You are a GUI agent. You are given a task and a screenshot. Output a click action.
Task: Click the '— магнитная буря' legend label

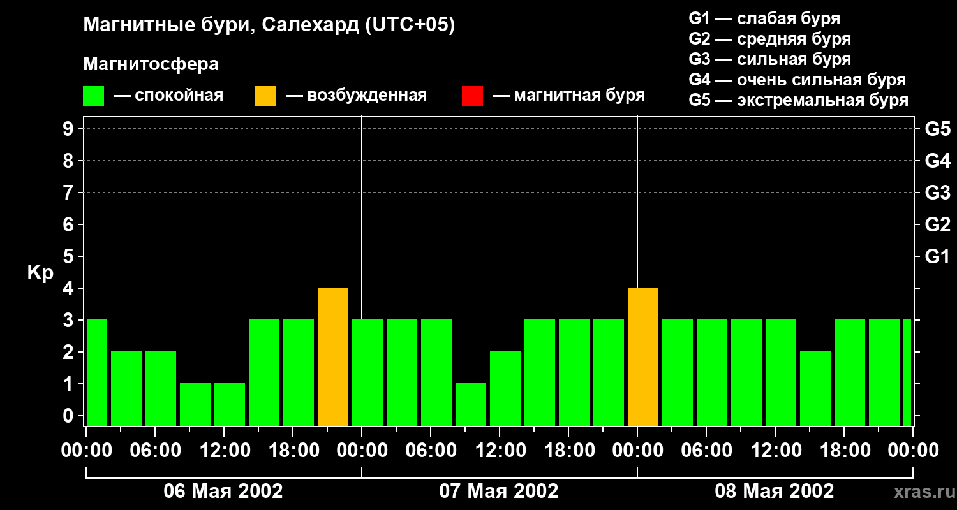coord(568,96)
